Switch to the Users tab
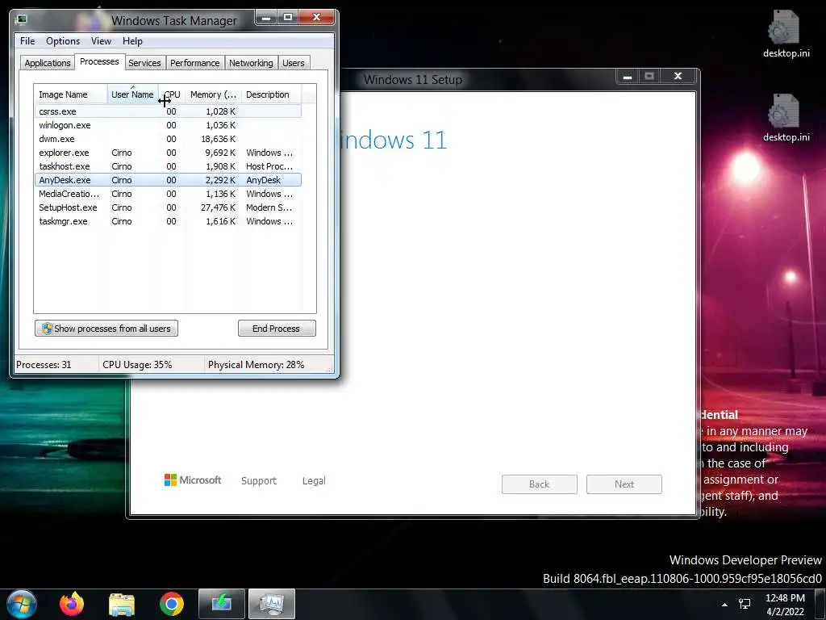This screenshot has width=826, height=620. pos(294,63)
